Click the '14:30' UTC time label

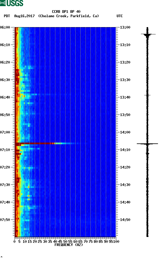125,185
